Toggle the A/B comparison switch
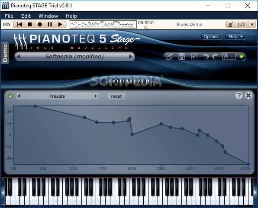The height and width of the screenshot is (208, 258). pos(229,56)
